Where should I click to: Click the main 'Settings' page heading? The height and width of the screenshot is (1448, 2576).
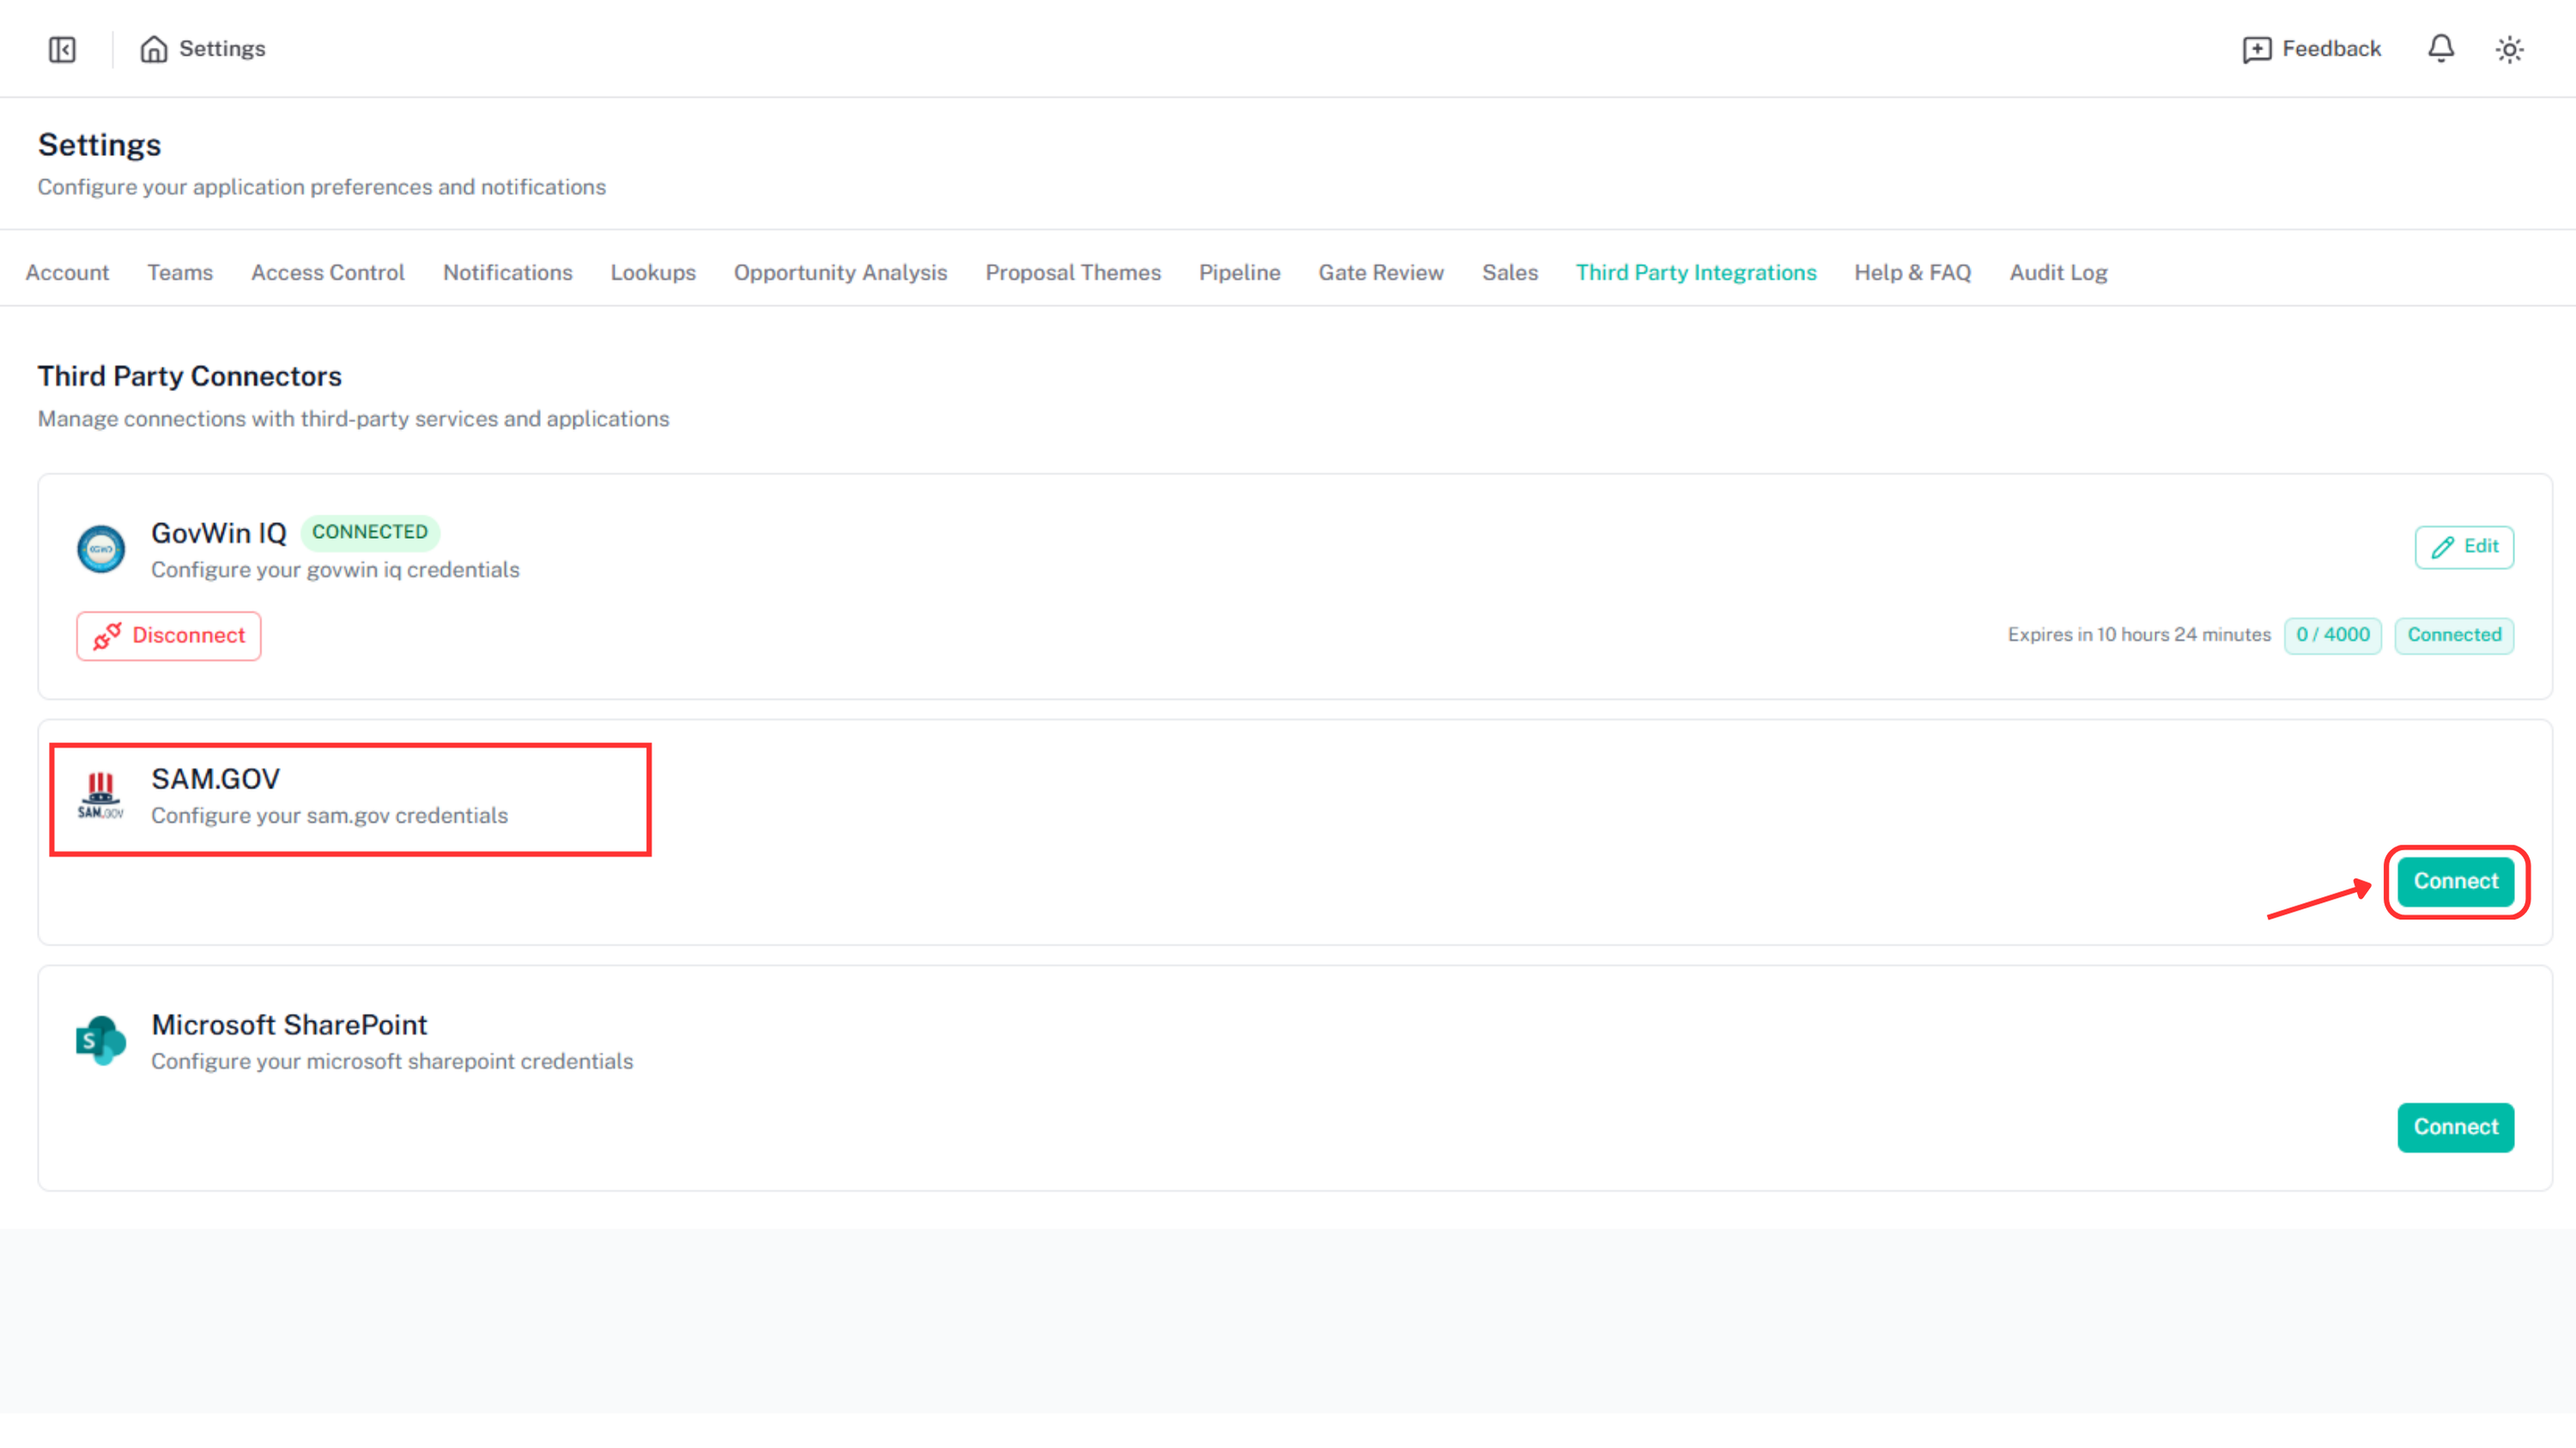tap(99, 145)
